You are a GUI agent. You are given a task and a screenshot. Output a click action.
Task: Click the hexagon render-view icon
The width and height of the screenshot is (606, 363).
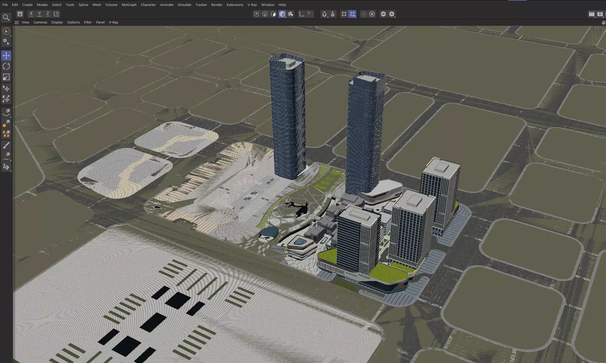tap(383, 14)
